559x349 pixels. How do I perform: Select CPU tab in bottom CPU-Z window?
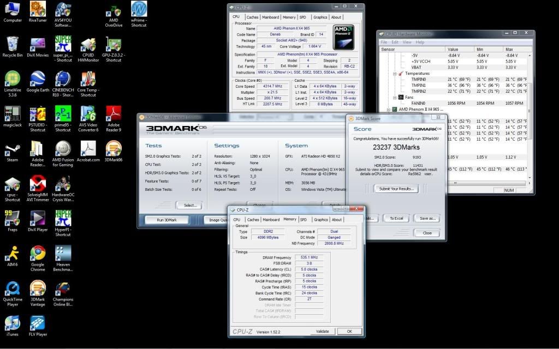click(x=237, y=220)
